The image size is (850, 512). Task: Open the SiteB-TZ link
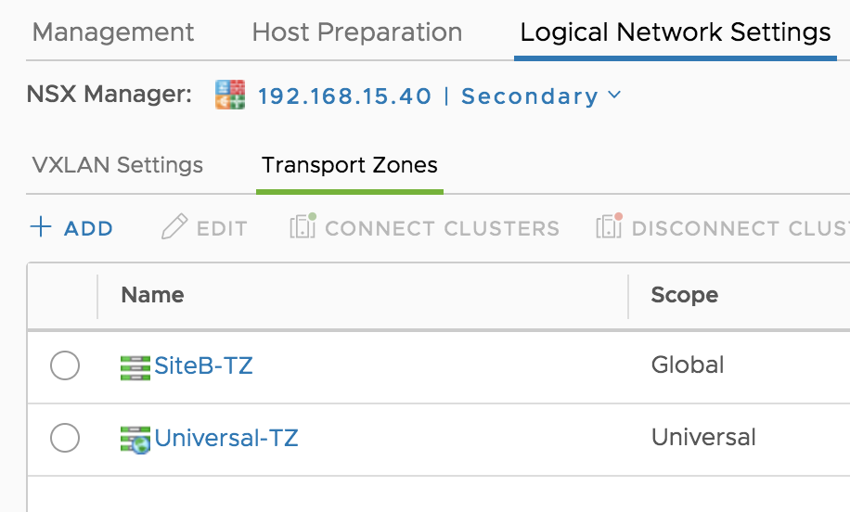click(203, 365)
